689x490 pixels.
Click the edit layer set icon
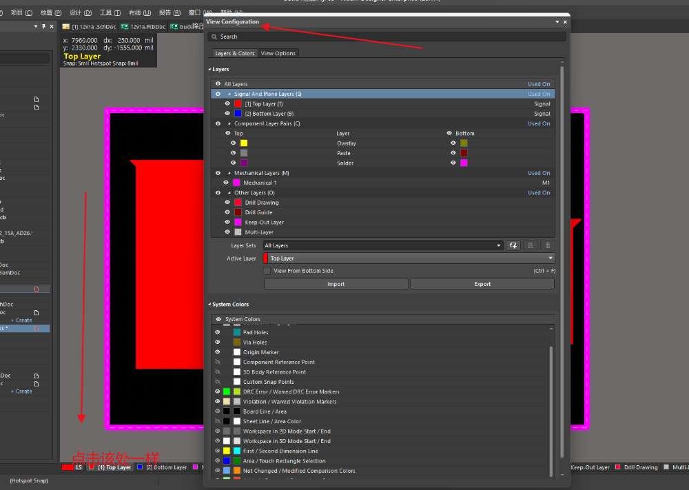point(531,245)
